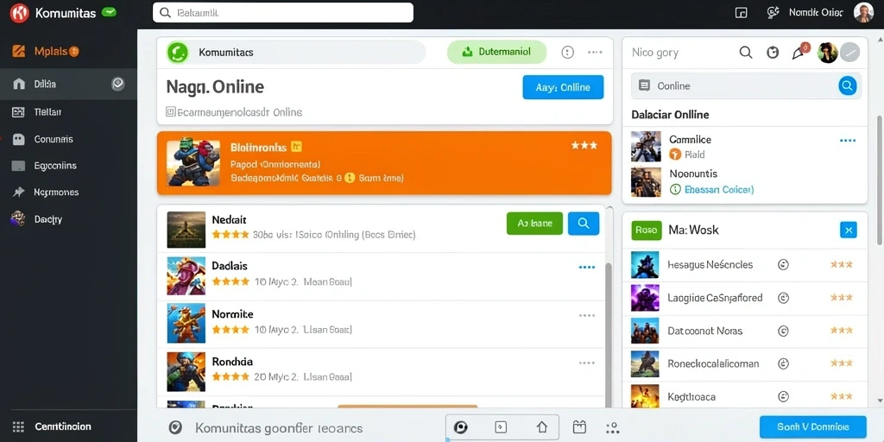Open the home icon in bottom toolbar

coord(542,426)
